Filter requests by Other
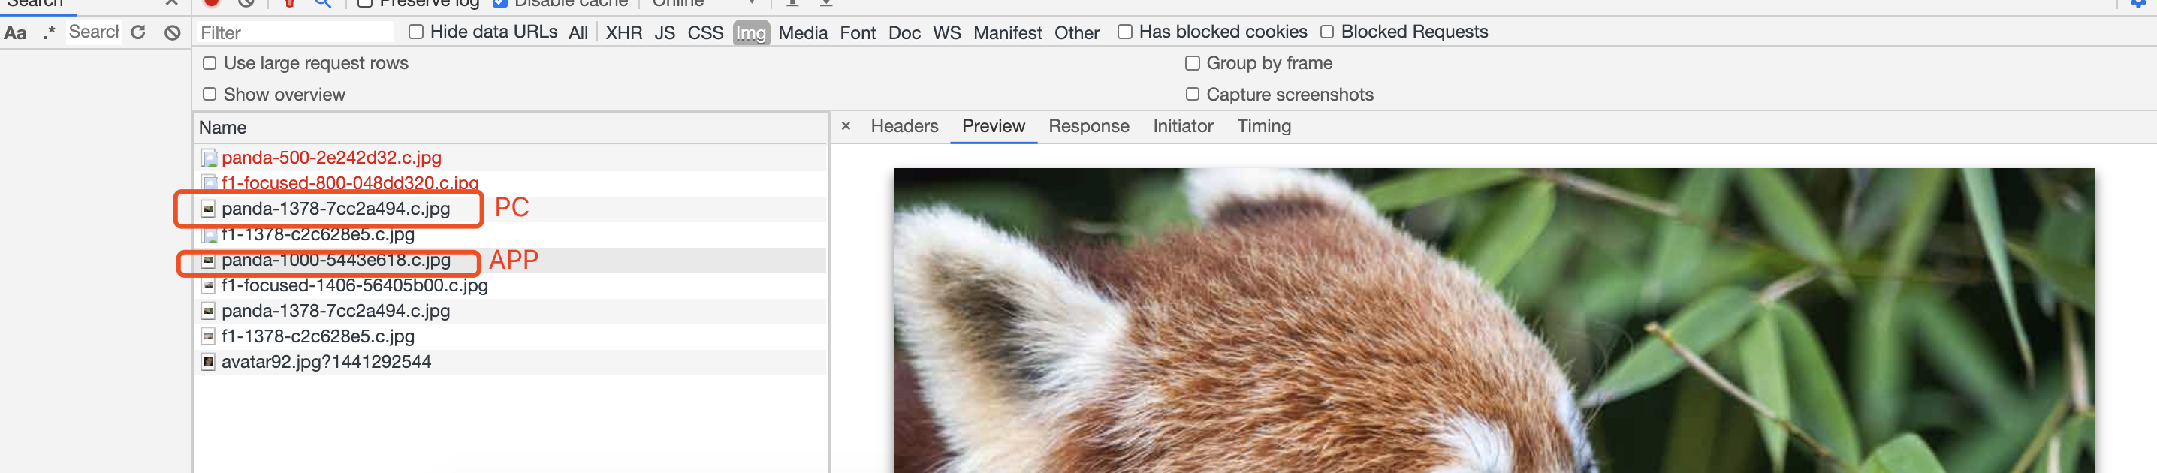The height and width of the screenshot is (473, 2157). tap(1077, 32)
